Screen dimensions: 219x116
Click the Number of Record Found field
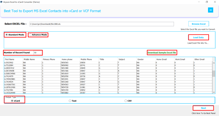(38, 53)
